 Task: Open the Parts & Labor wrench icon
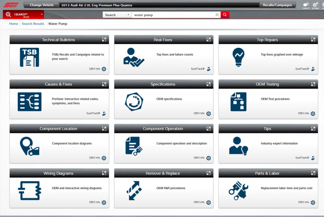[238, 191]
